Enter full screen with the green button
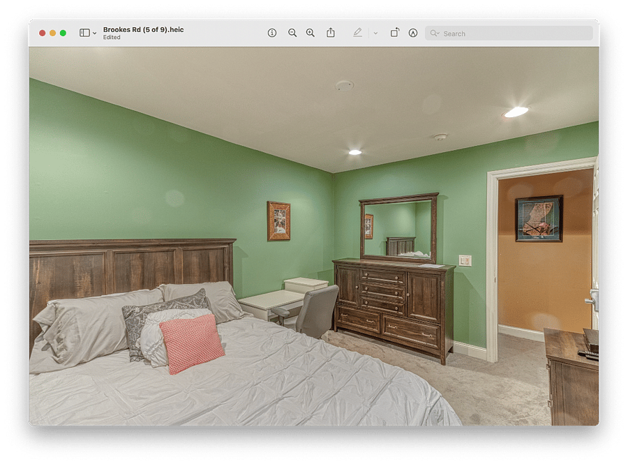 (63, 33)
